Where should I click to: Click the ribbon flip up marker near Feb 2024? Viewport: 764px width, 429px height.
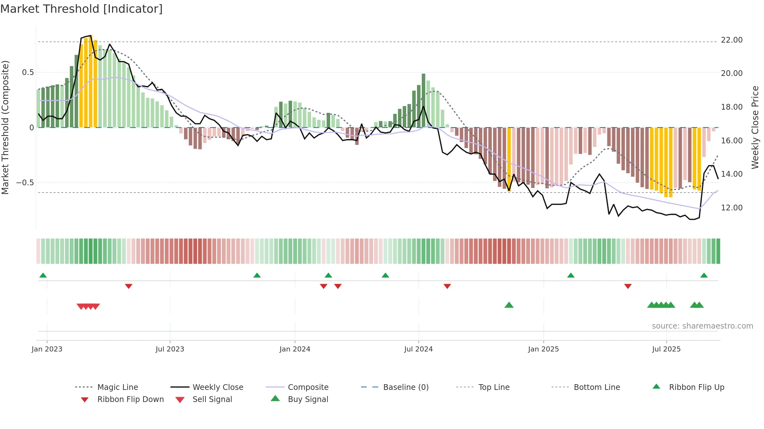(x=328, y=275)
